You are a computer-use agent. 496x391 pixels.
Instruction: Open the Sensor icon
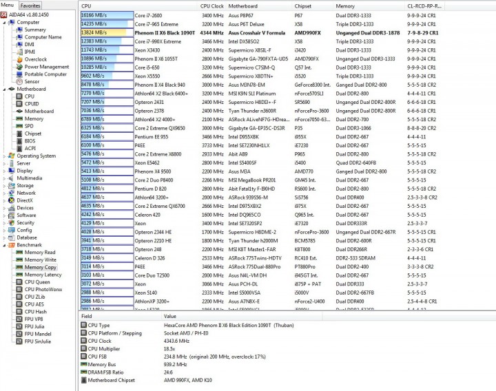[19, 81]
